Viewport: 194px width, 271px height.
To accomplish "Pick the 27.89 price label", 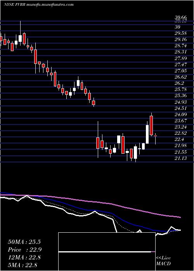I will coord(181,58).
